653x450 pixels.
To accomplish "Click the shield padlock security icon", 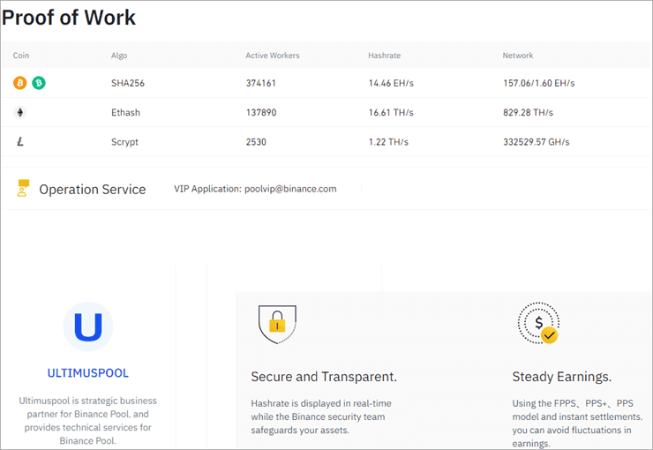I will (277, 324).
